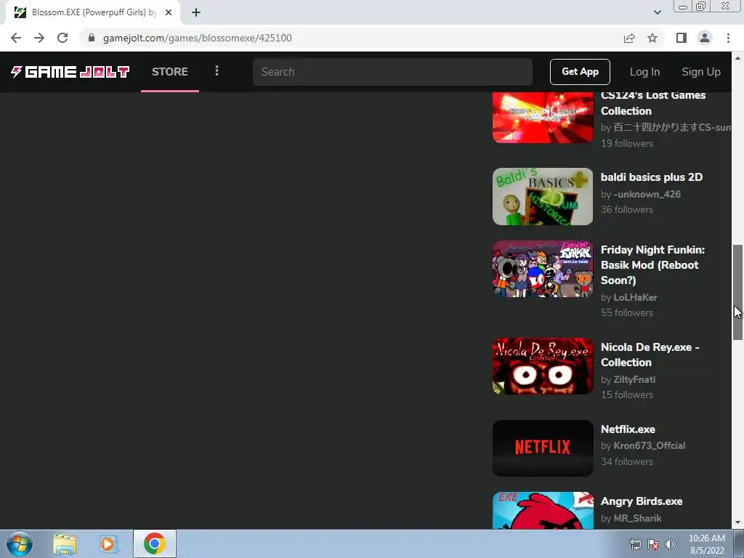Click the '36 followers' text
The width and height of the screenshot is (744, 558).
click(627, 209)
